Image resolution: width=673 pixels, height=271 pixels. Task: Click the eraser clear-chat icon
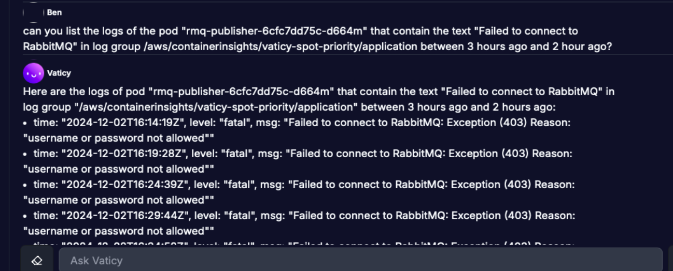[x=36, y=260]
